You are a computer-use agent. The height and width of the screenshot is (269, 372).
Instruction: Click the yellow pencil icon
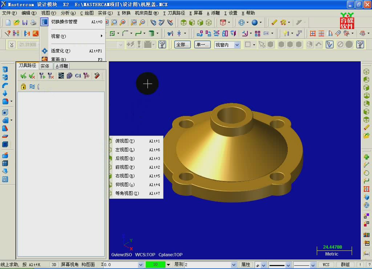274,23
